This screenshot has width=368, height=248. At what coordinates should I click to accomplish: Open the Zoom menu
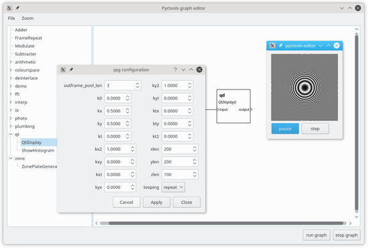pos(27,18)
